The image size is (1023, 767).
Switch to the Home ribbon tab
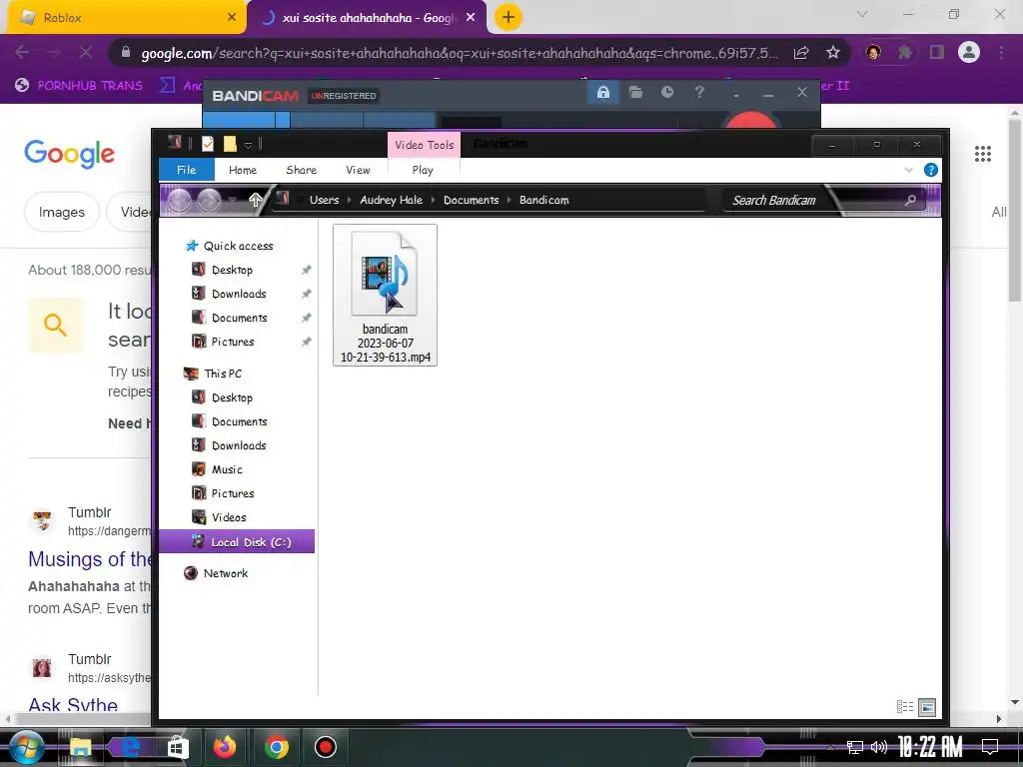click(243, 170)
